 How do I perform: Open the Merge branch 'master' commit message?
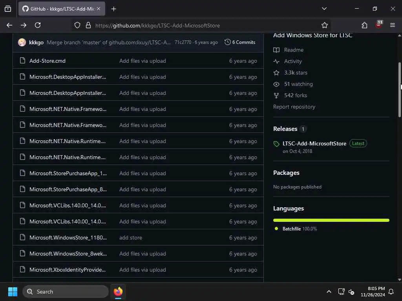109,42
